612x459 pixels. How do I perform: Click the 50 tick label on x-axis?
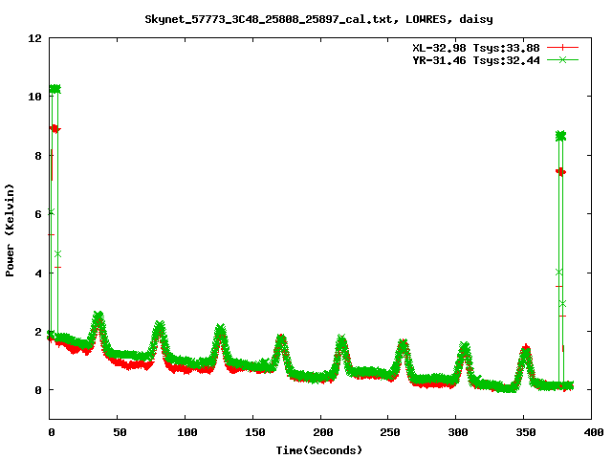point(118,433)
